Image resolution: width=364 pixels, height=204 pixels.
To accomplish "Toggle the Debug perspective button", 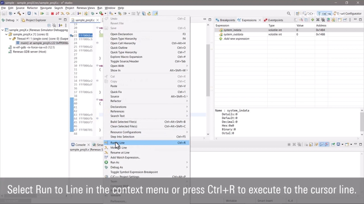I will pyautogui.click(x=325, y=14).
